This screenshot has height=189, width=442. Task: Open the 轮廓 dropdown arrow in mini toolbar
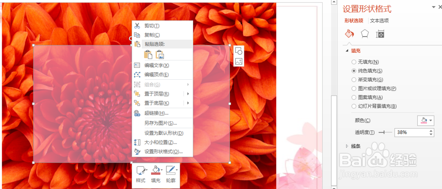[x=177, y=170]
